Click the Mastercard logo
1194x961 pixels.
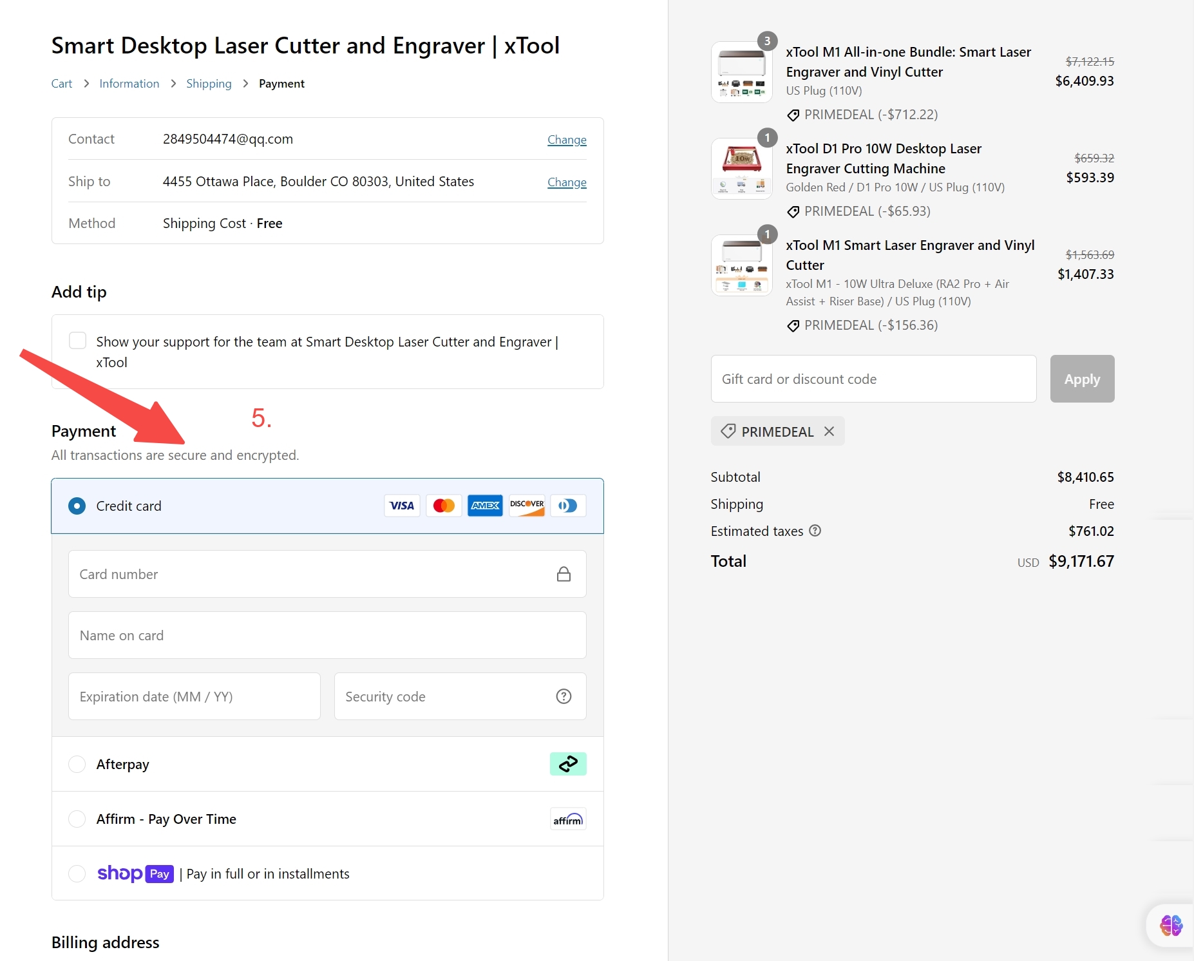(x=444, y=506)
